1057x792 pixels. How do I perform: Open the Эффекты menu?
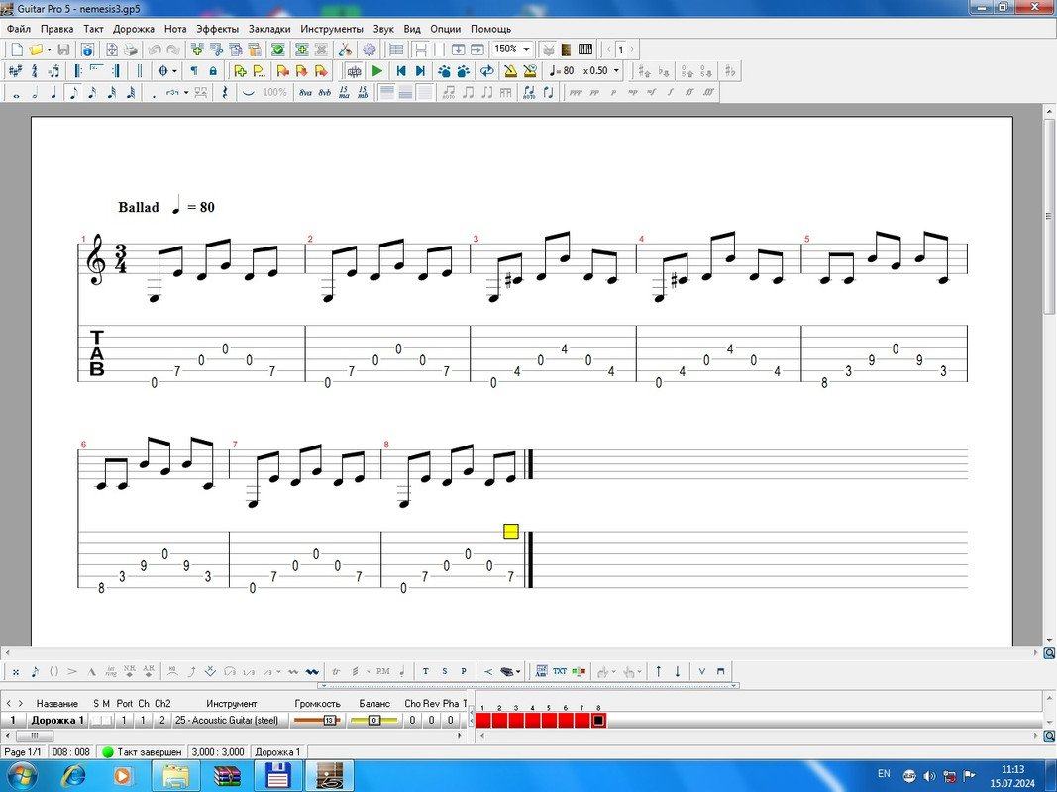coord(217,29)
